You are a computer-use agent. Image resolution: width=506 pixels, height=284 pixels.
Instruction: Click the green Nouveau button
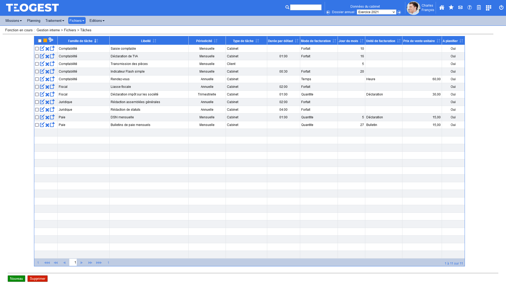point(16,278)
